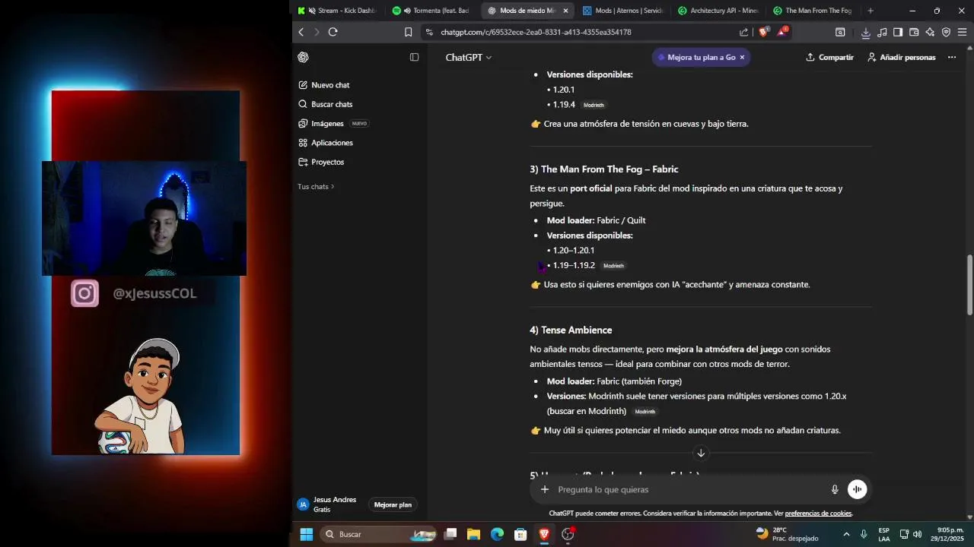The height and width of the screenshot is (547, 974).
Task: Open browser downloads
Action: [865, 32]
